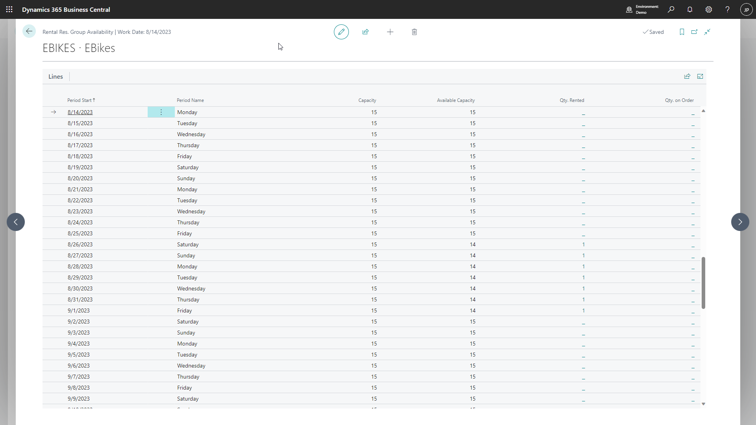Open the 8/14/2023 period start link
The width and height of the screenshot is (756, 425).
tap(80, 112)
